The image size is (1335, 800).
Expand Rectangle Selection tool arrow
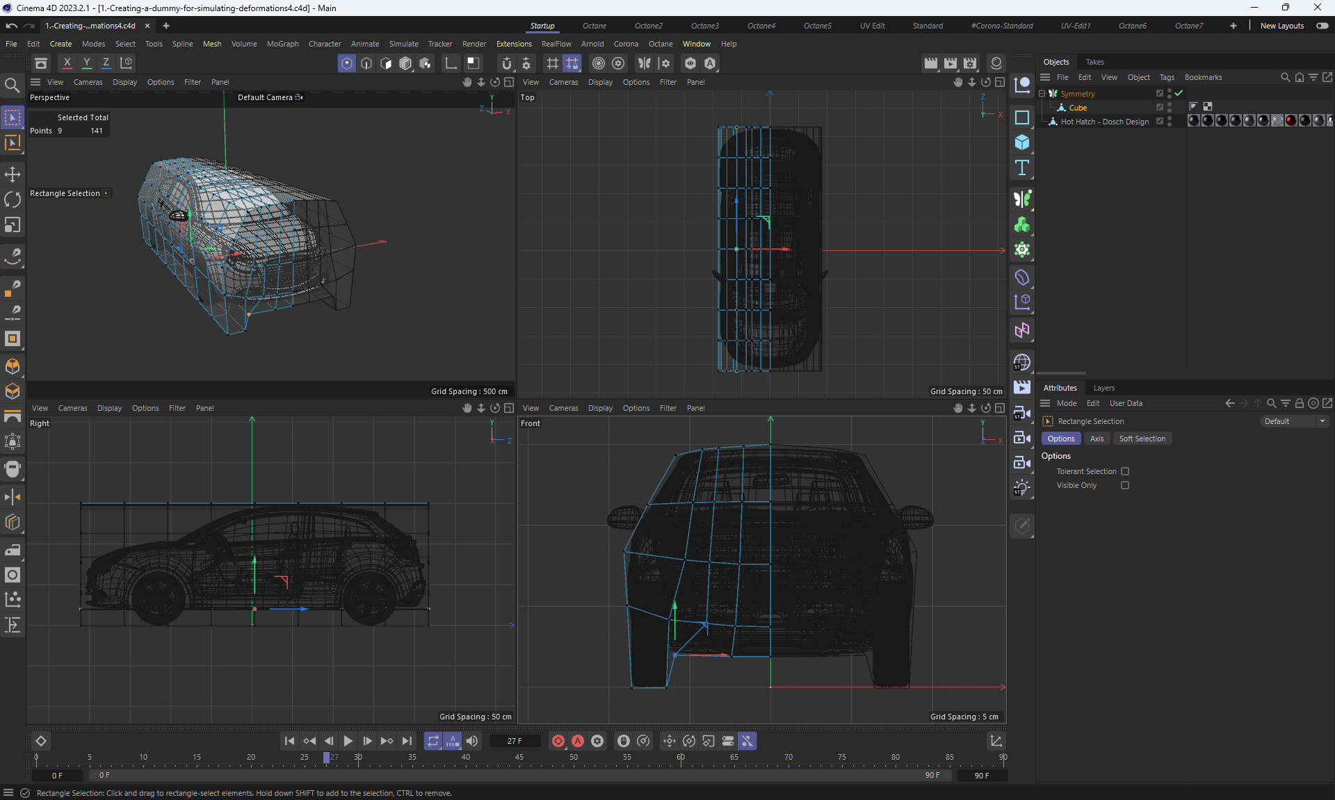coord(106,193)
